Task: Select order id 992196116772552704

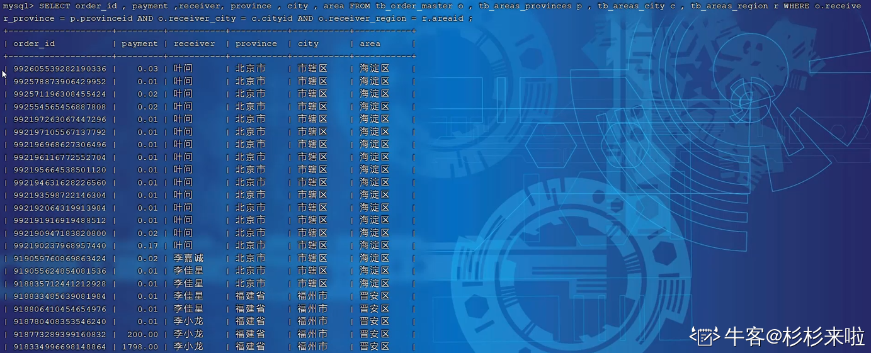Action: tap(60, 157)
